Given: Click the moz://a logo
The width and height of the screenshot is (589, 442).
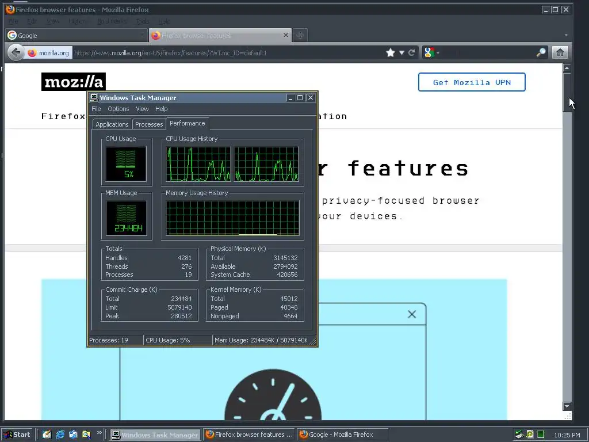Looking at the screenshot, I should (x=74, y=82).
